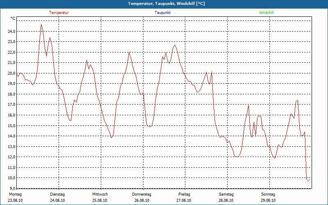Screen dimensions: 328x205
Task: Click the blue Taupunkt legend label
Action: 163,13
